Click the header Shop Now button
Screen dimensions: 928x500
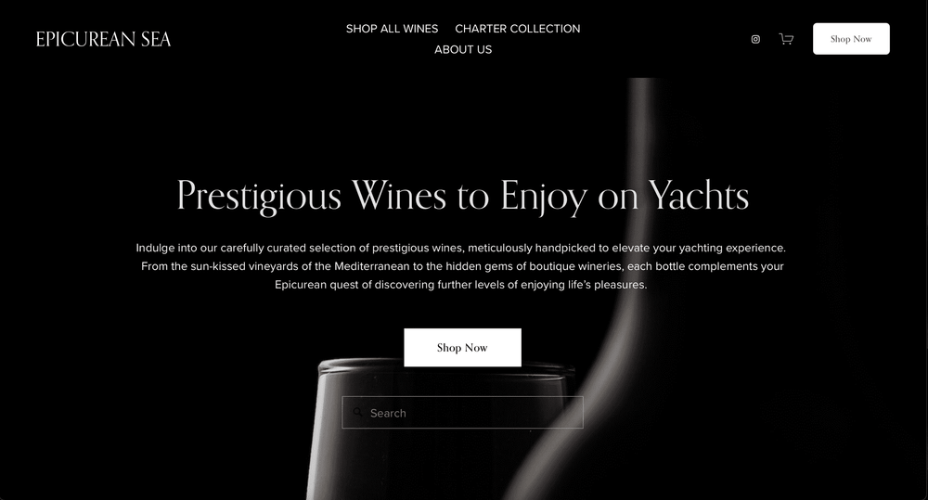click(851, 39)
